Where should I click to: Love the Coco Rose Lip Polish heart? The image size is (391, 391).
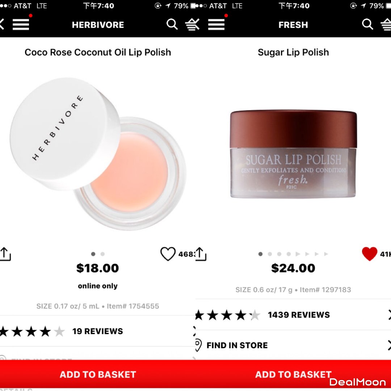coord(168,254)
